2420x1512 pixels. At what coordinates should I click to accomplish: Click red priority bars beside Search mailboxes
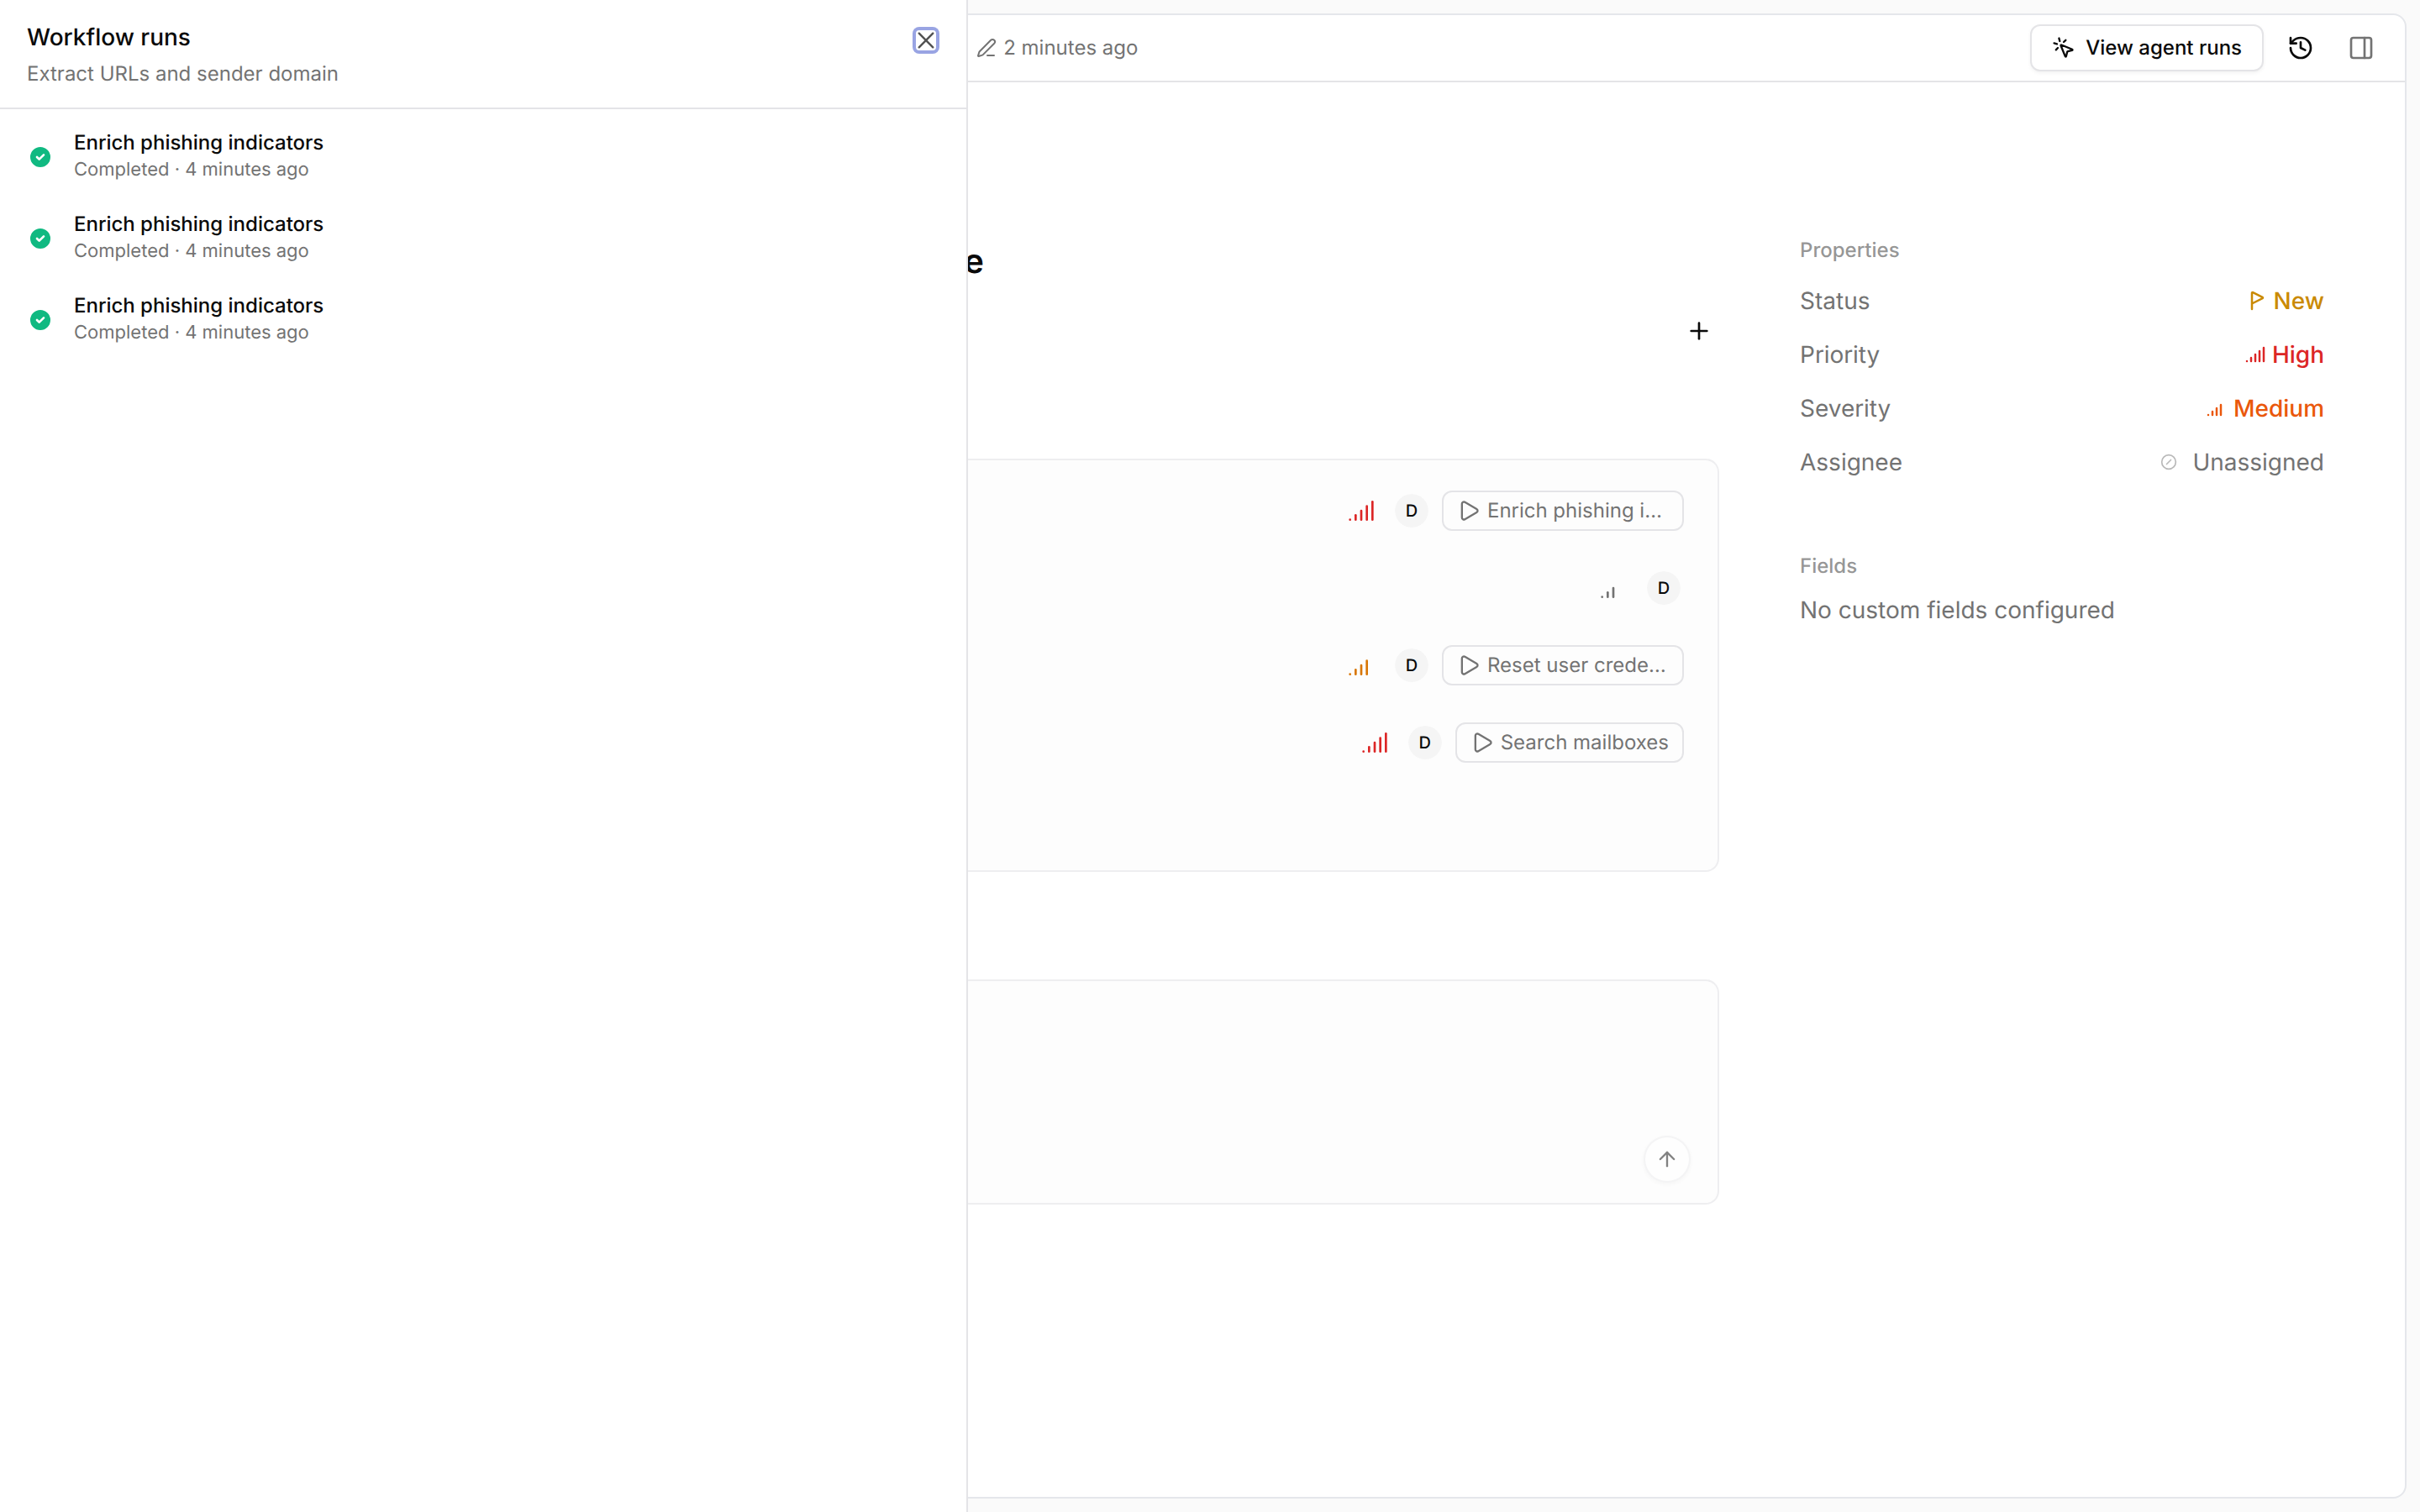(1375, 744)
